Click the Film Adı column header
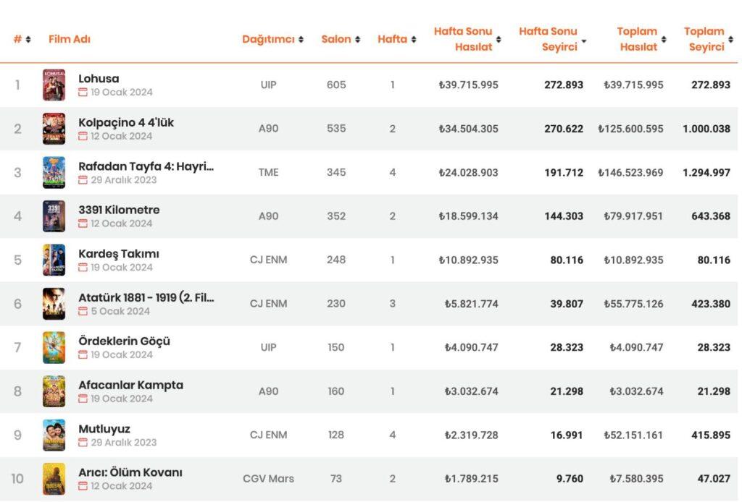 (70, 39)
